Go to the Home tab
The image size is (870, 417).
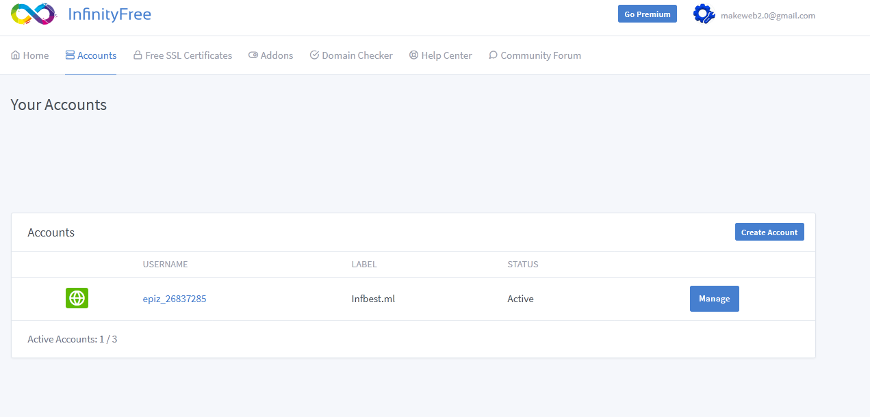point(30,55)
